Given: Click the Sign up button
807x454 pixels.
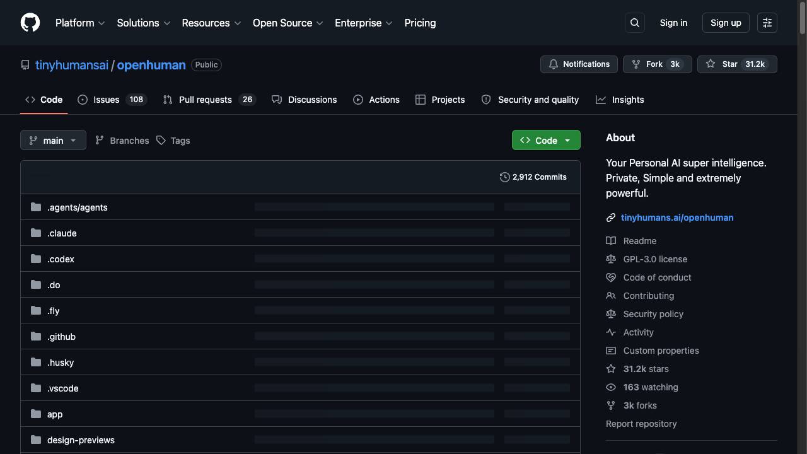Looking at the screenshot, I should (726, 23).
